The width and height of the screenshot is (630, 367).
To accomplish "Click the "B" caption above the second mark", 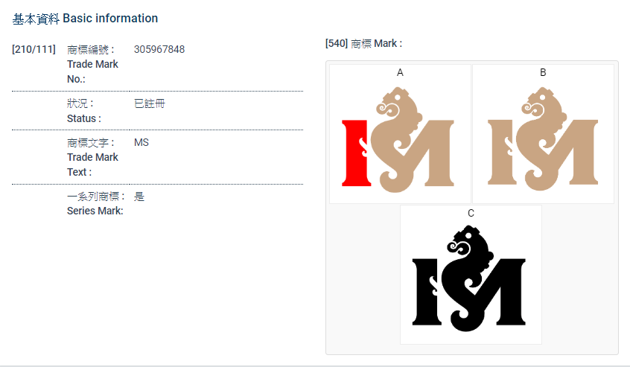I will (x=543, y=72).
